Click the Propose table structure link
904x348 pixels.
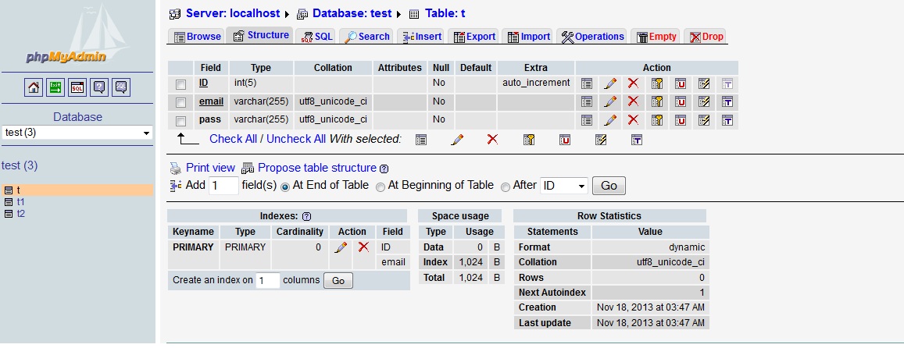(x=317, y=169)
